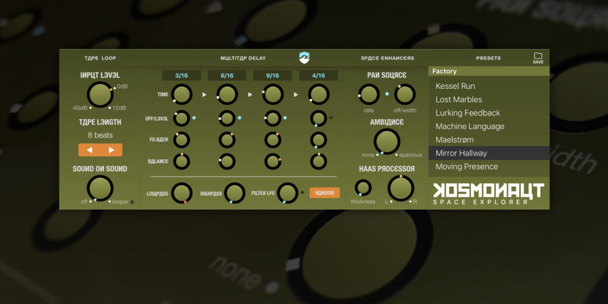Click the Input Level knob
Image resolution: width=608 pixels, height=304 pixels.
click(x=100, y=95)
